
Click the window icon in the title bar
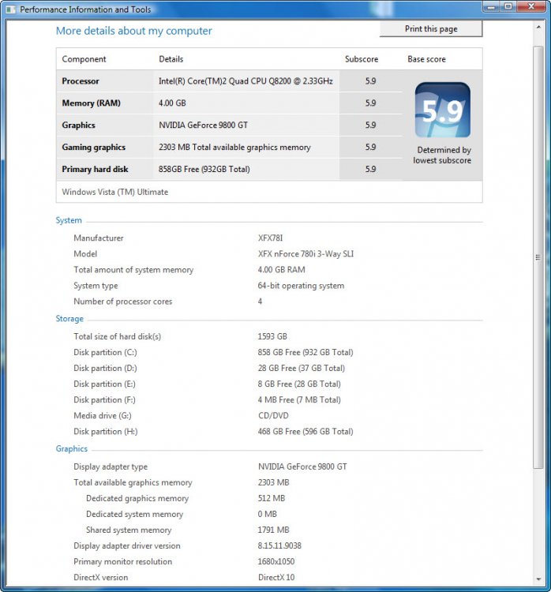click(10, 9)
